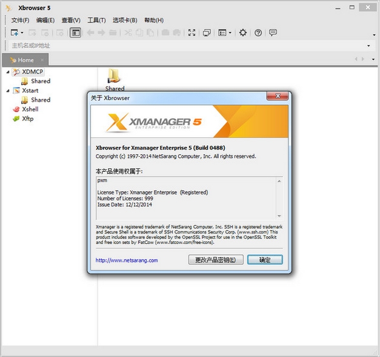The image size is (380, 357).
Task: Click the Forward arrow toolbar icon
Action: coord(101,33)
